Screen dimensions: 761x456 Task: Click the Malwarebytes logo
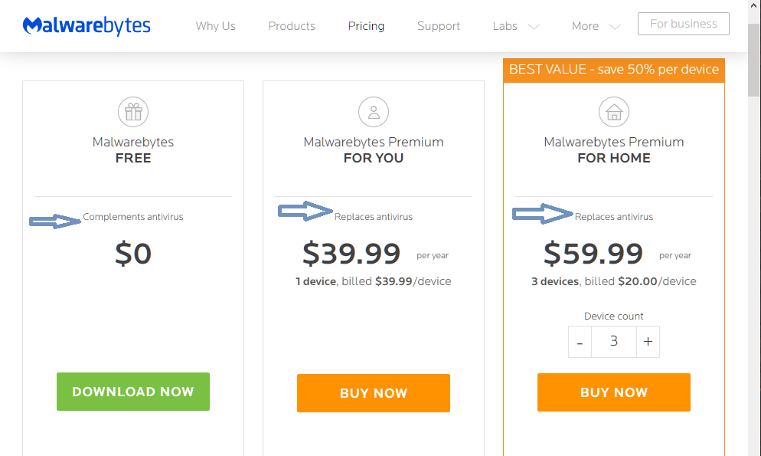87,26
